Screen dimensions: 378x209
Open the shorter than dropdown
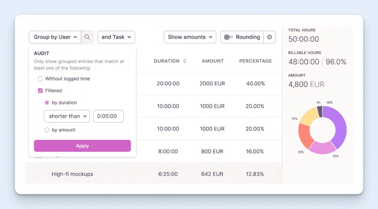pyautogui.click(x=67, y=116)
